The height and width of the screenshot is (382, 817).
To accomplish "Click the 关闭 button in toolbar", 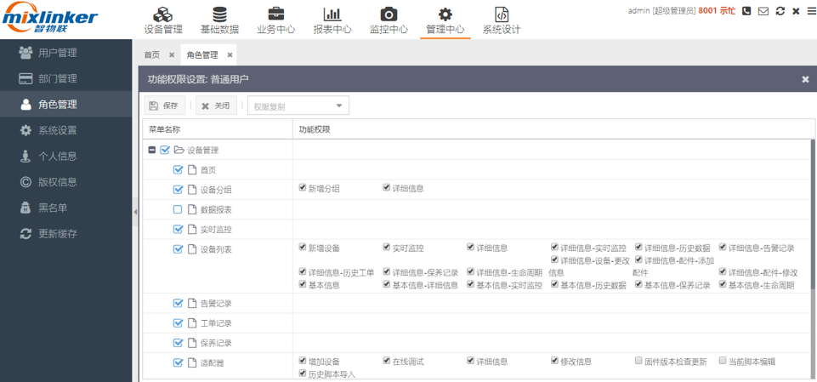I will click(216, 106).
